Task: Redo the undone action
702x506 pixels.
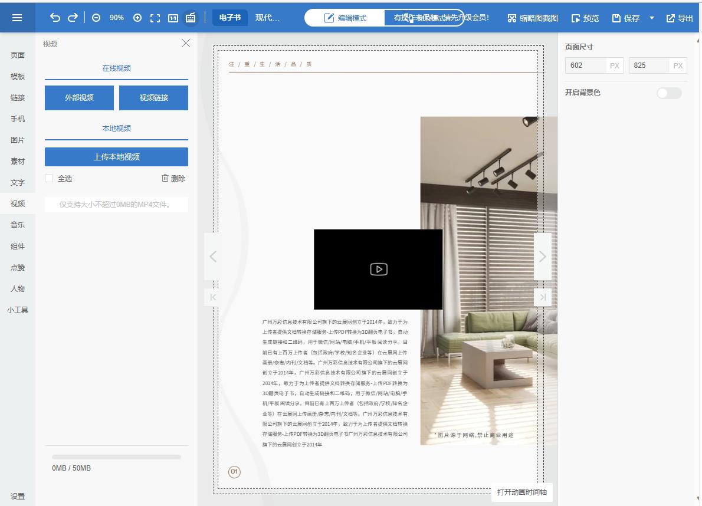Action: click(73, 18)
